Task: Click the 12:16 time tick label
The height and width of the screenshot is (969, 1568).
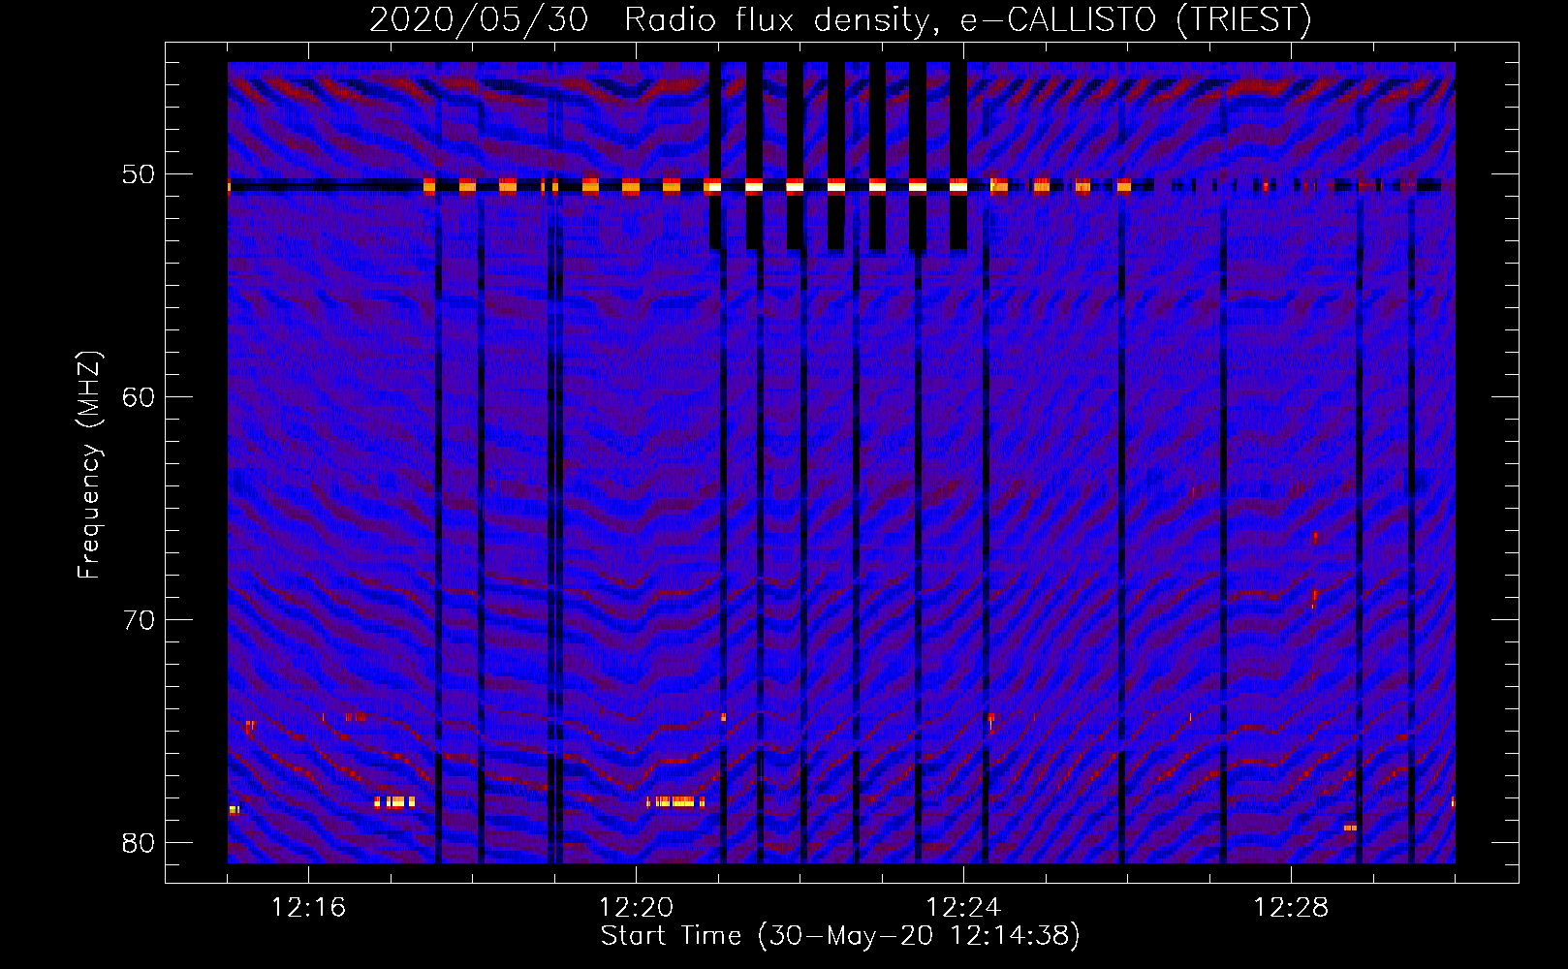Action: pyautogui.click(x=308, y=908)
